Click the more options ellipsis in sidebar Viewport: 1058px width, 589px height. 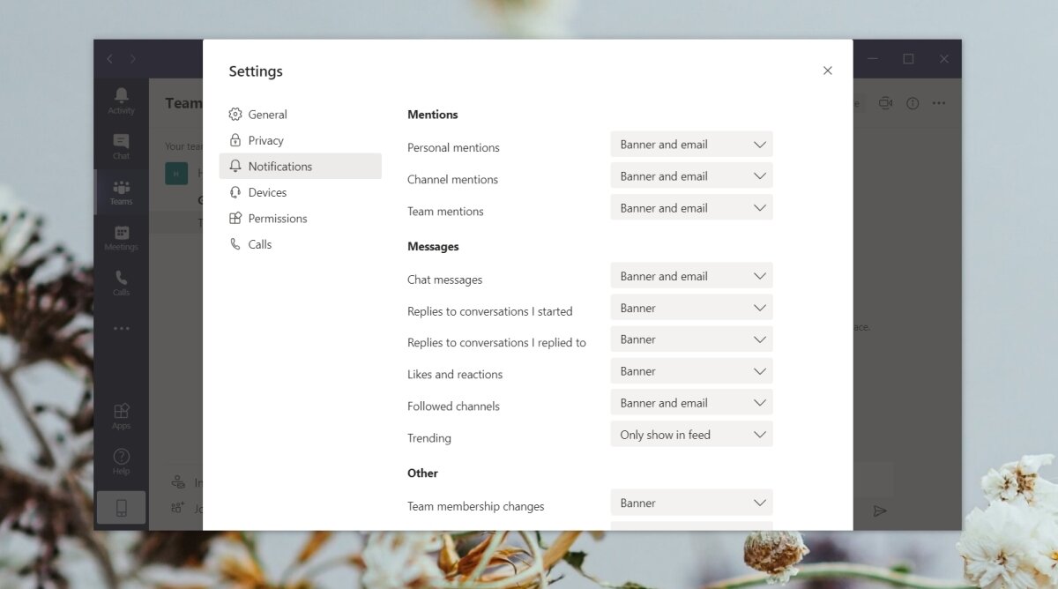pyautogui.click(x=122, y=329)
